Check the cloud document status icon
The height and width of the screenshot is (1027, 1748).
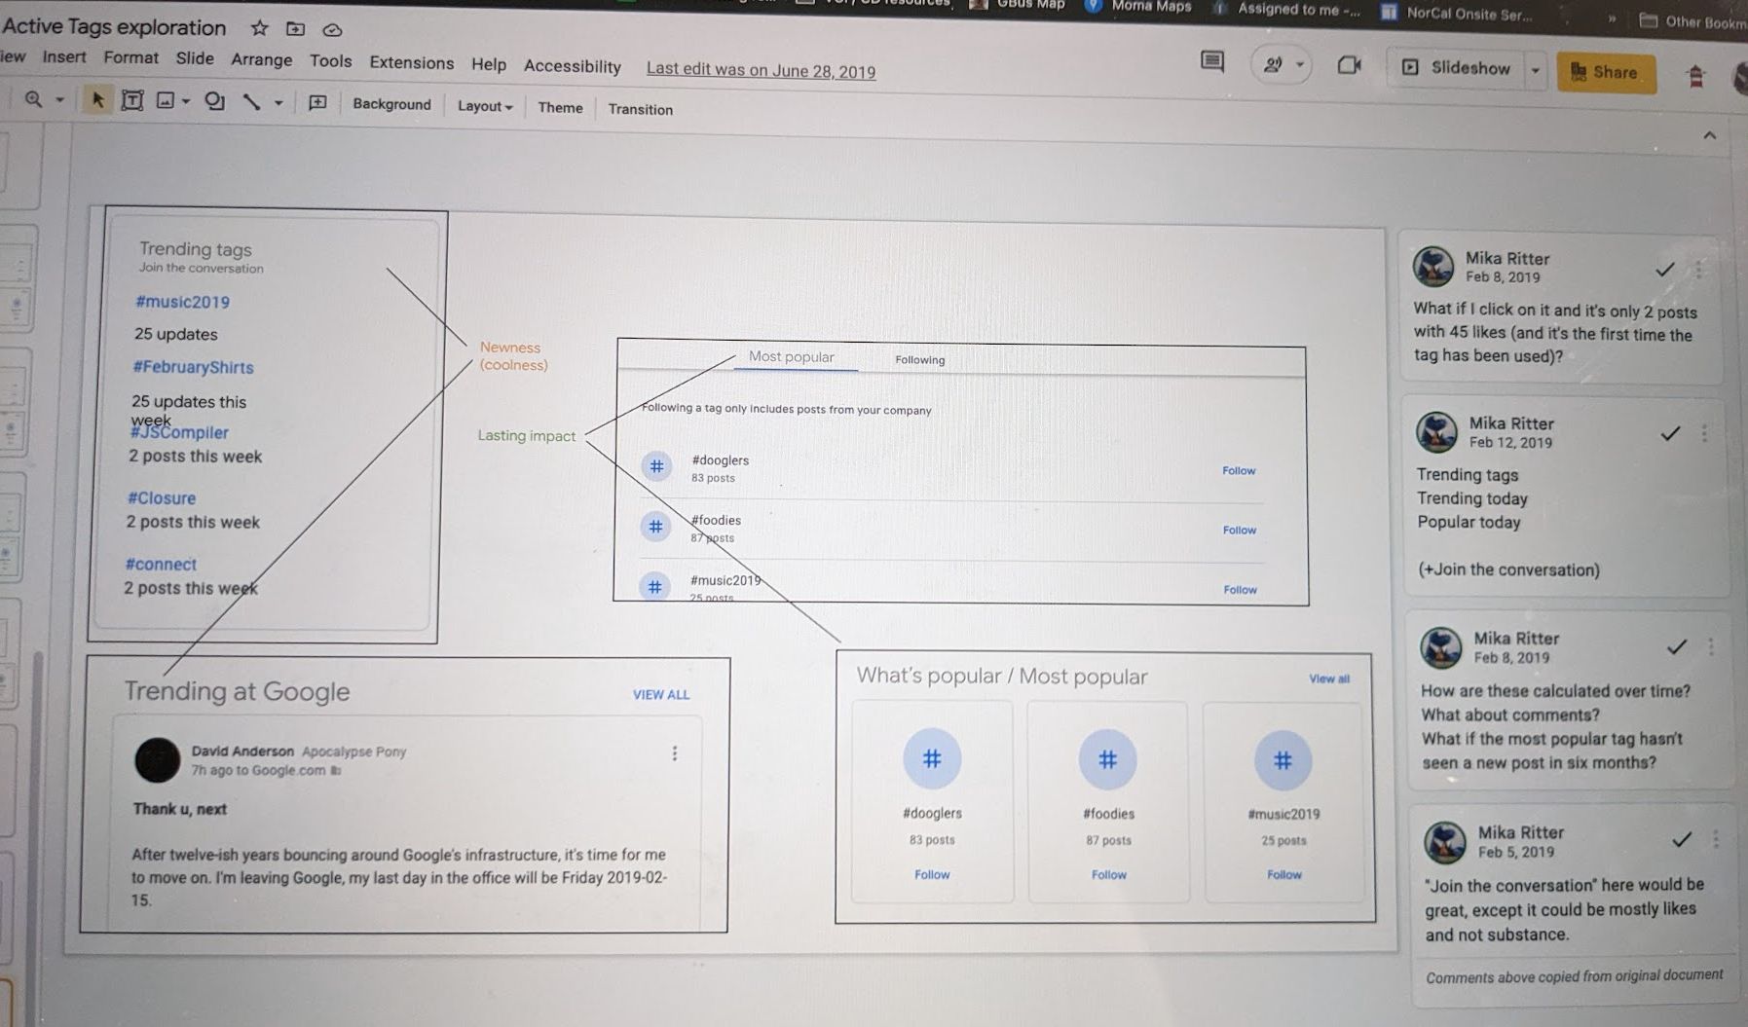[332, 30]
